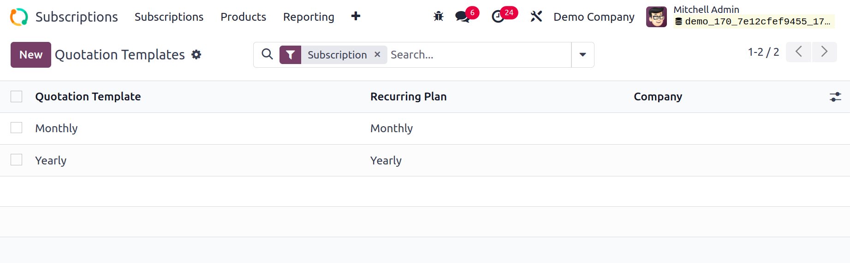Click the plus icon in top menu
The width and height of the screenshot is (850, 263).
[x=356, y=17]
